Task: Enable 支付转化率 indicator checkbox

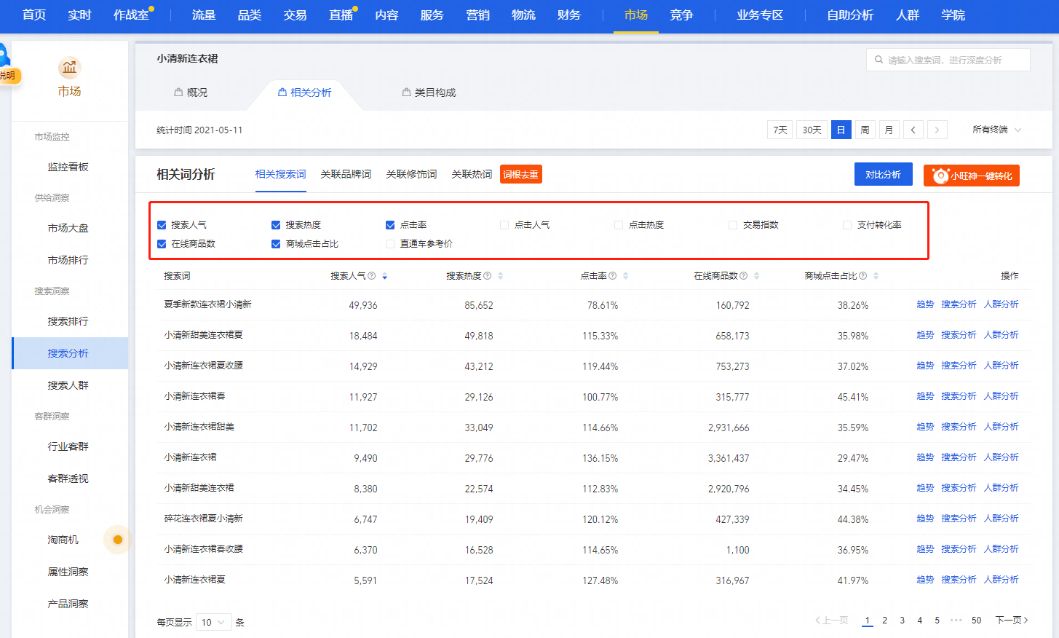Action: tap(847, 225)
